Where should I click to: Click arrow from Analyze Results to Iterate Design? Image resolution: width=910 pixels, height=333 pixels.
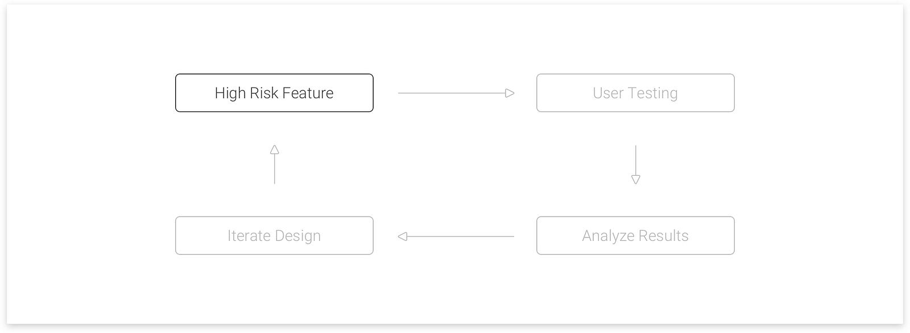click(x=456, y=236)
